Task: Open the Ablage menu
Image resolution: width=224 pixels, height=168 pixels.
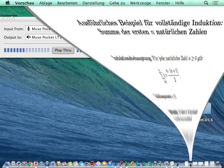Action: [x=46, y=3]
